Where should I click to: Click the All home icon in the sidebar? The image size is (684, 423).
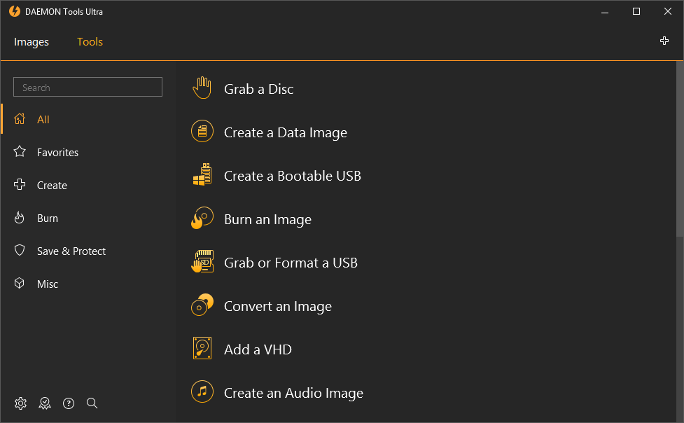20,119
